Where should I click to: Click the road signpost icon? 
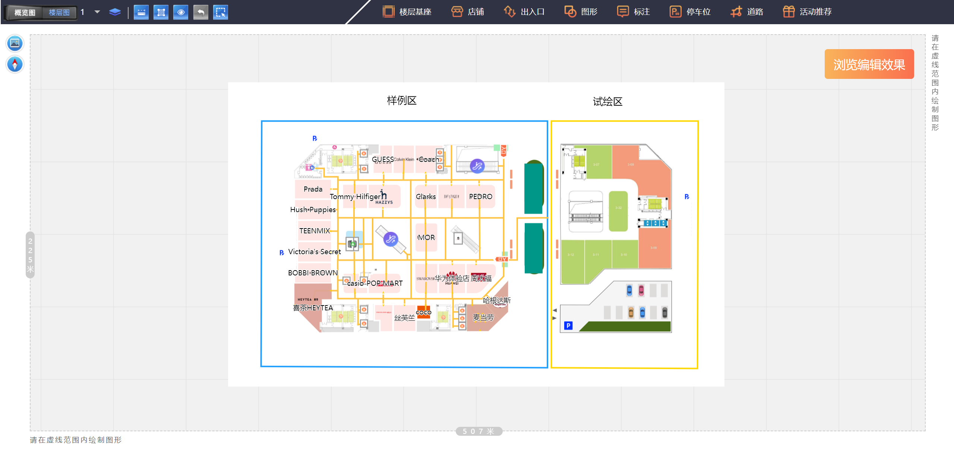(736, 12)
